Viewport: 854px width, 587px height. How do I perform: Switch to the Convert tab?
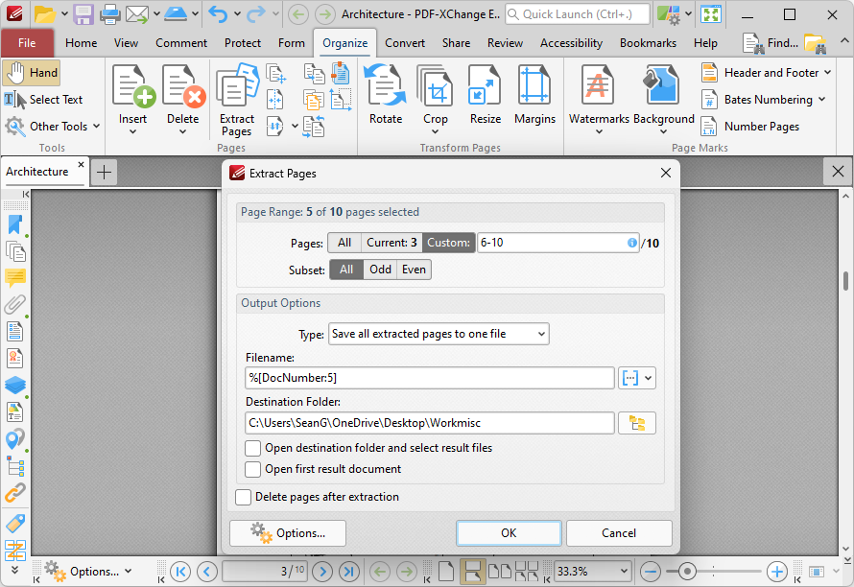pyautogui.click(x=405, y=43)
